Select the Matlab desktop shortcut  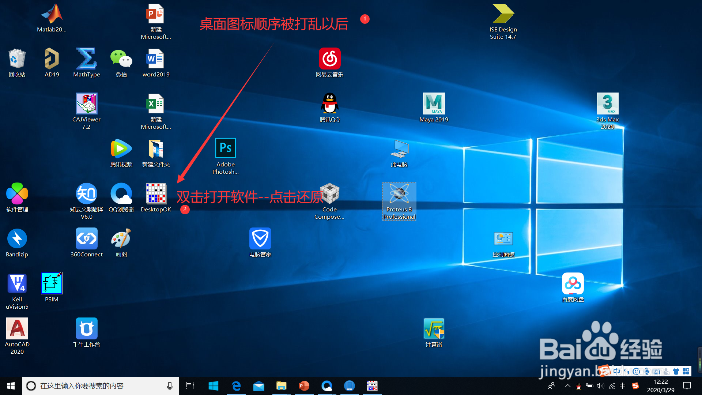click(x=52, y=15)
